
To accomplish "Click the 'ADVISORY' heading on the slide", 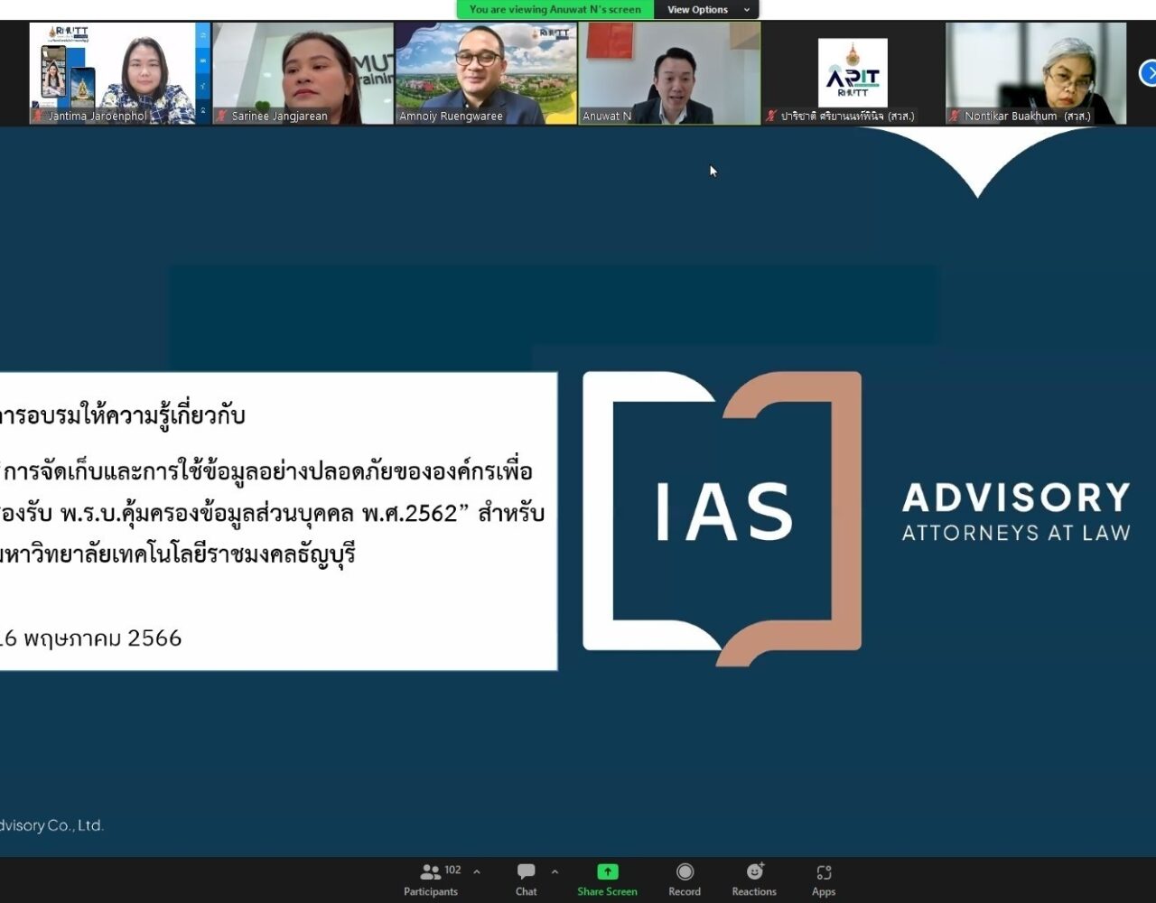I will (x=1016, y=498).
